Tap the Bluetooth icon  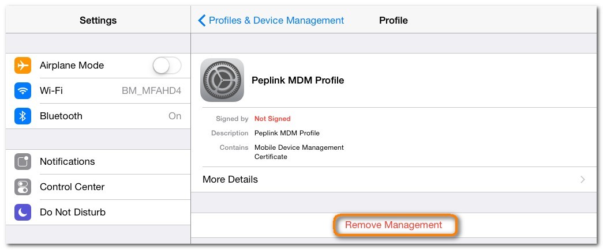pyautogui.click(x=23, y=116)
